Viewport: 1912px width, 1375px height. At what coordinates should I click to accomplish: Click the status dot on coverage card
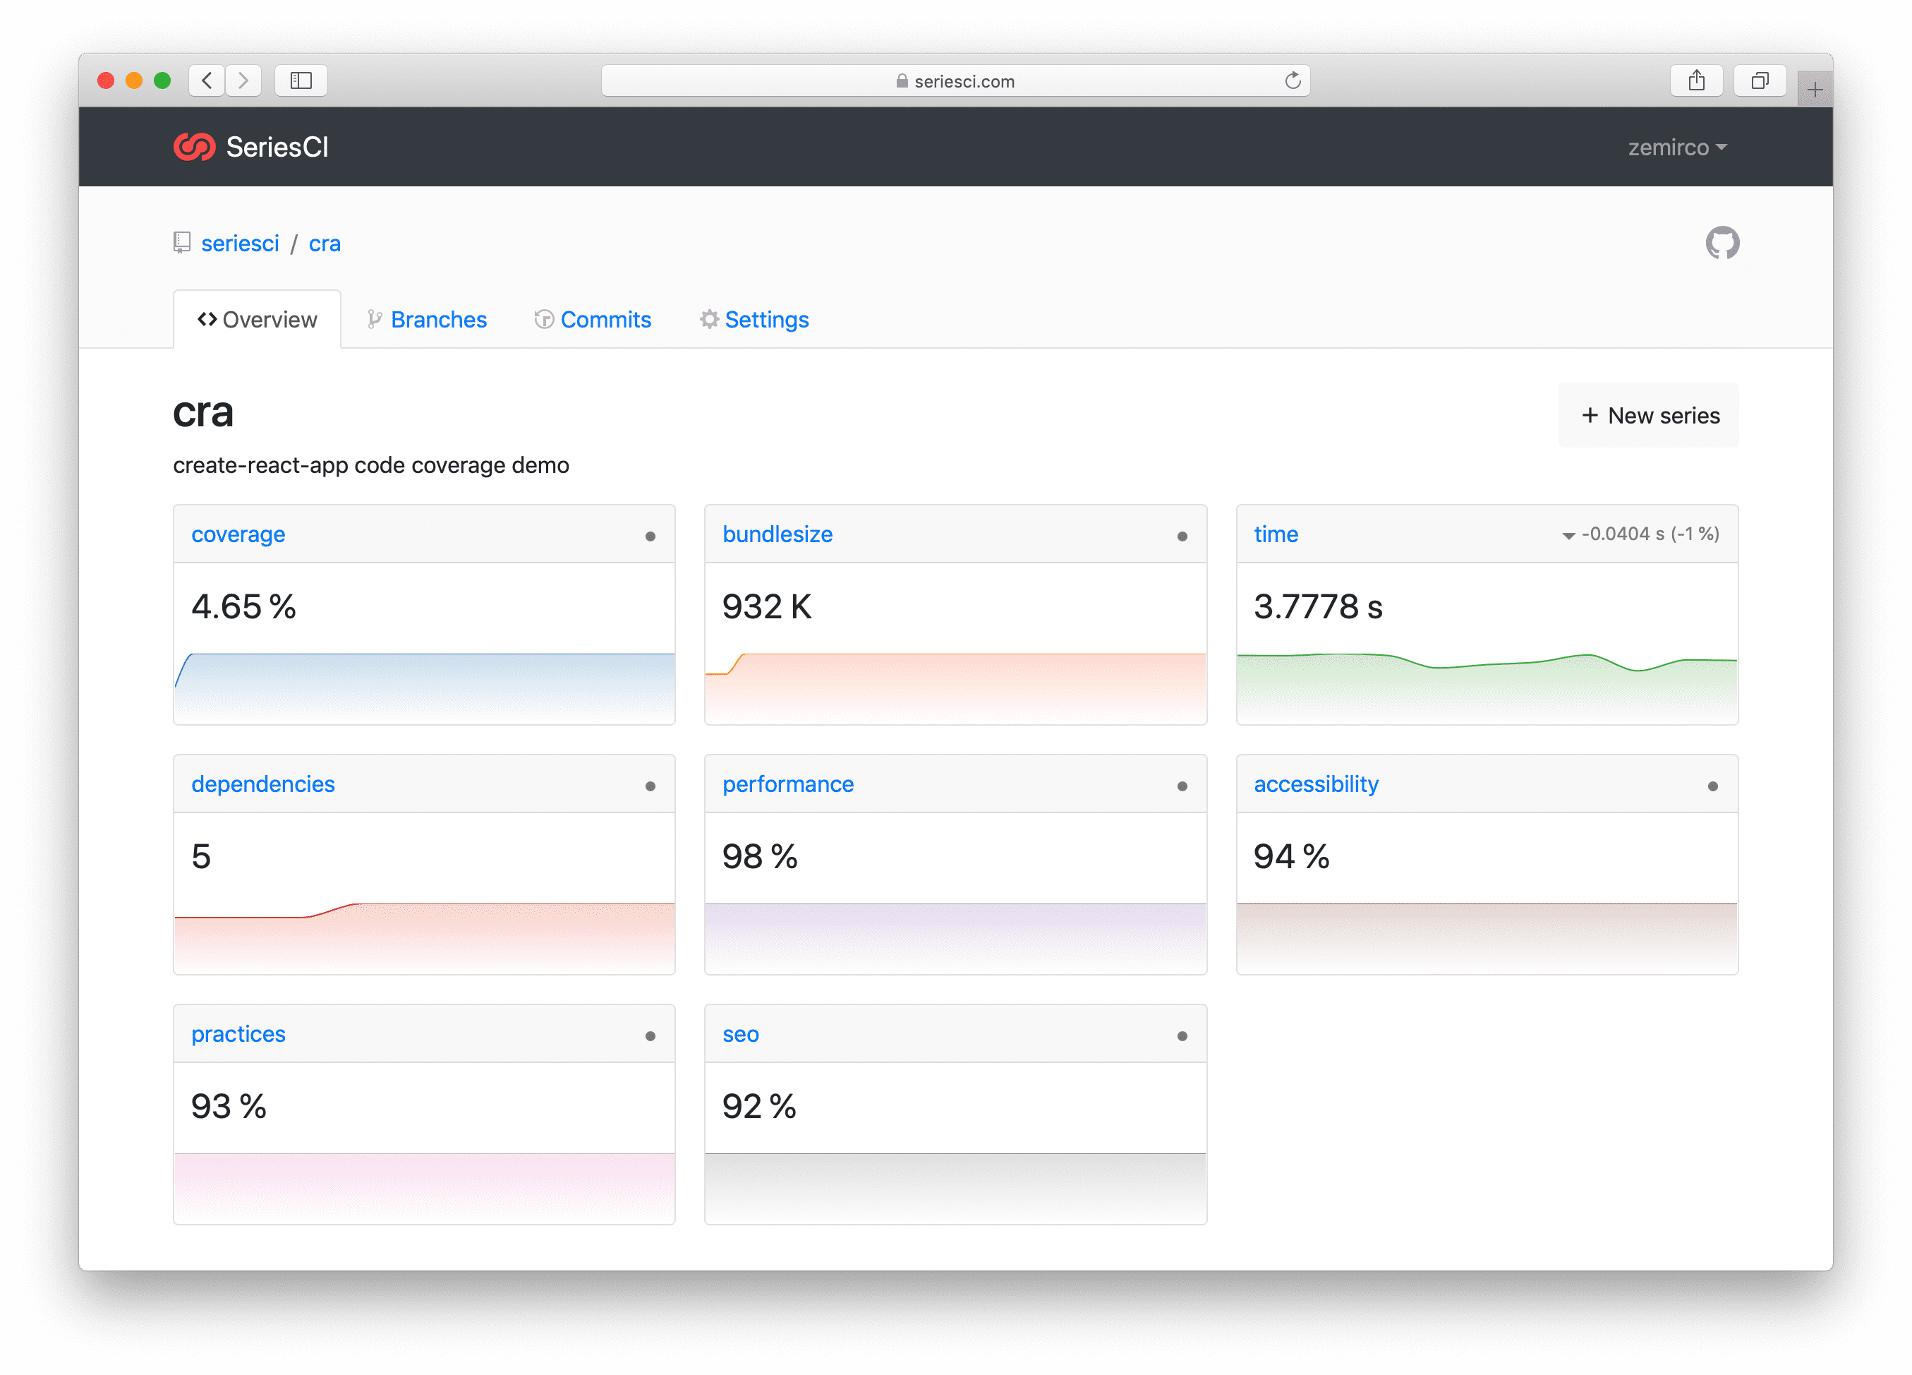point(650,536)
